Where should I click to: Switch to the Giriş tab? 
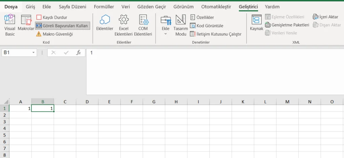point(30,7)
